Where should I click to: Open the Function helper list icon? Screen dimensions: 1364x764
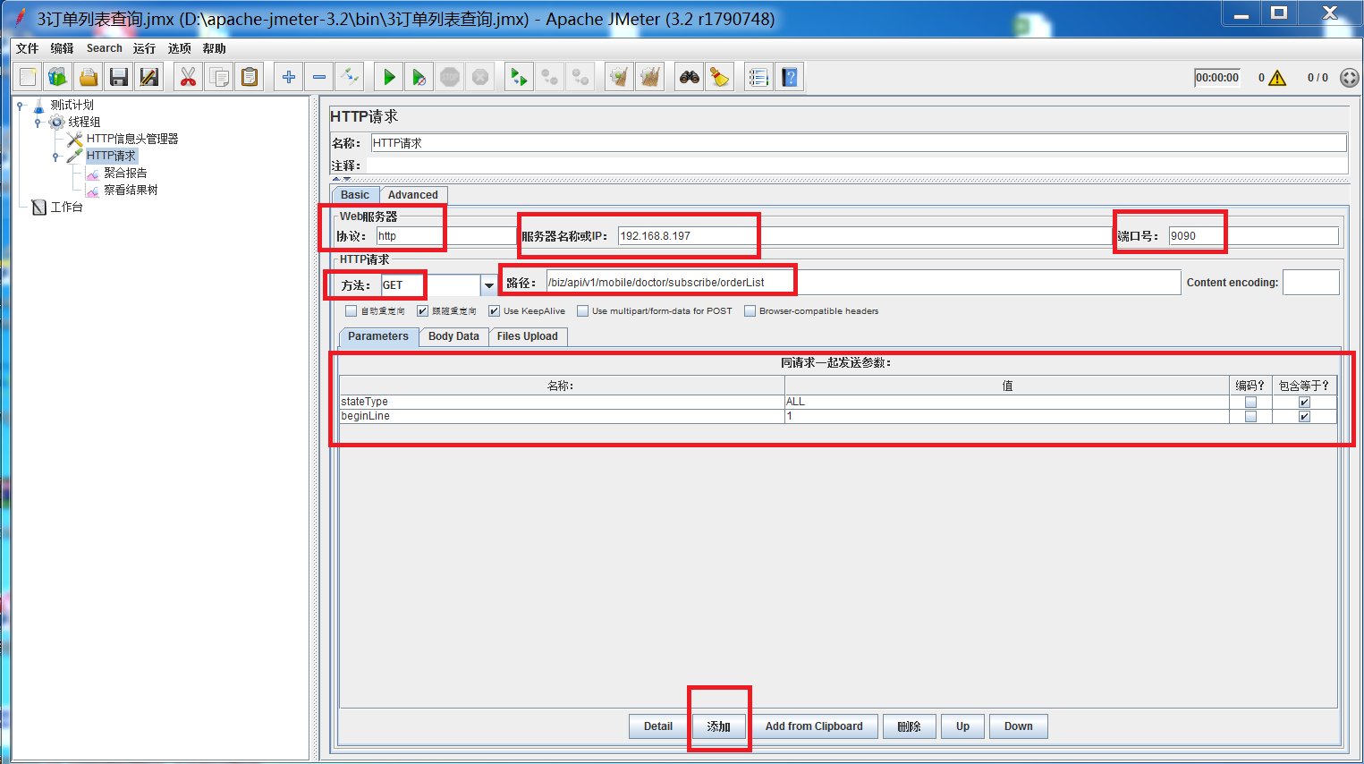[x=758, y=78]
